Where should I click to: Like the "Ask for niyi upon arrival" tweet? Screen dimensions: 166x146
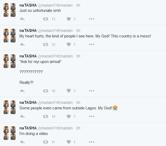69,91
